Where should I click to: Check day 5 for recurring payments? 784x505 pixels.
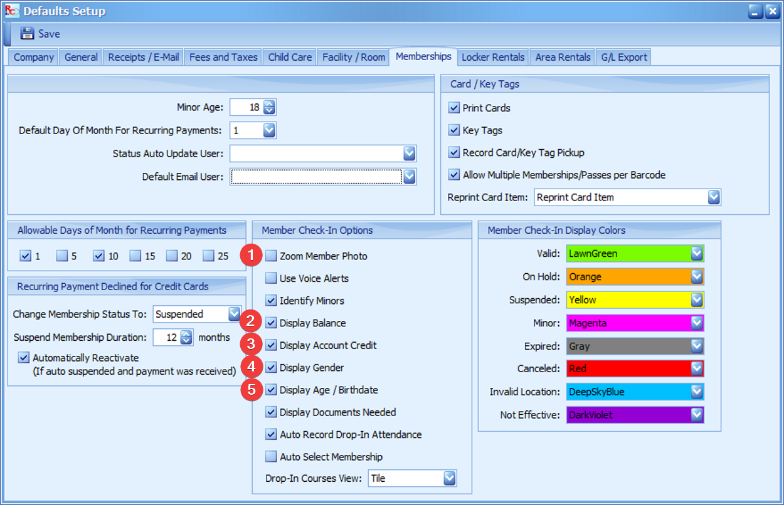[x=61, y=256]
